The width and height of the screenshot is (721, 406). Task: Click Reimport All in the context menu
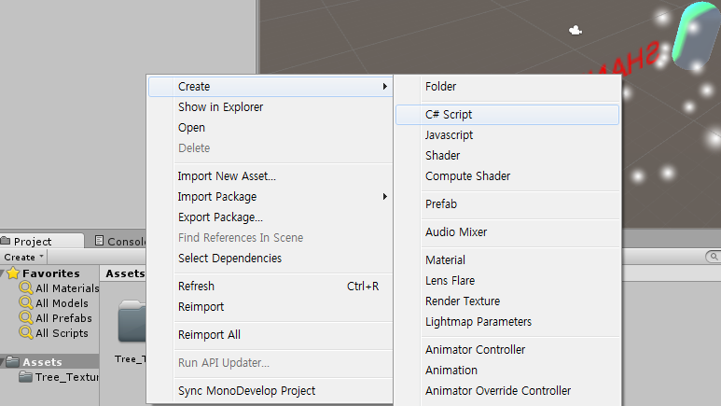(209, 335)
